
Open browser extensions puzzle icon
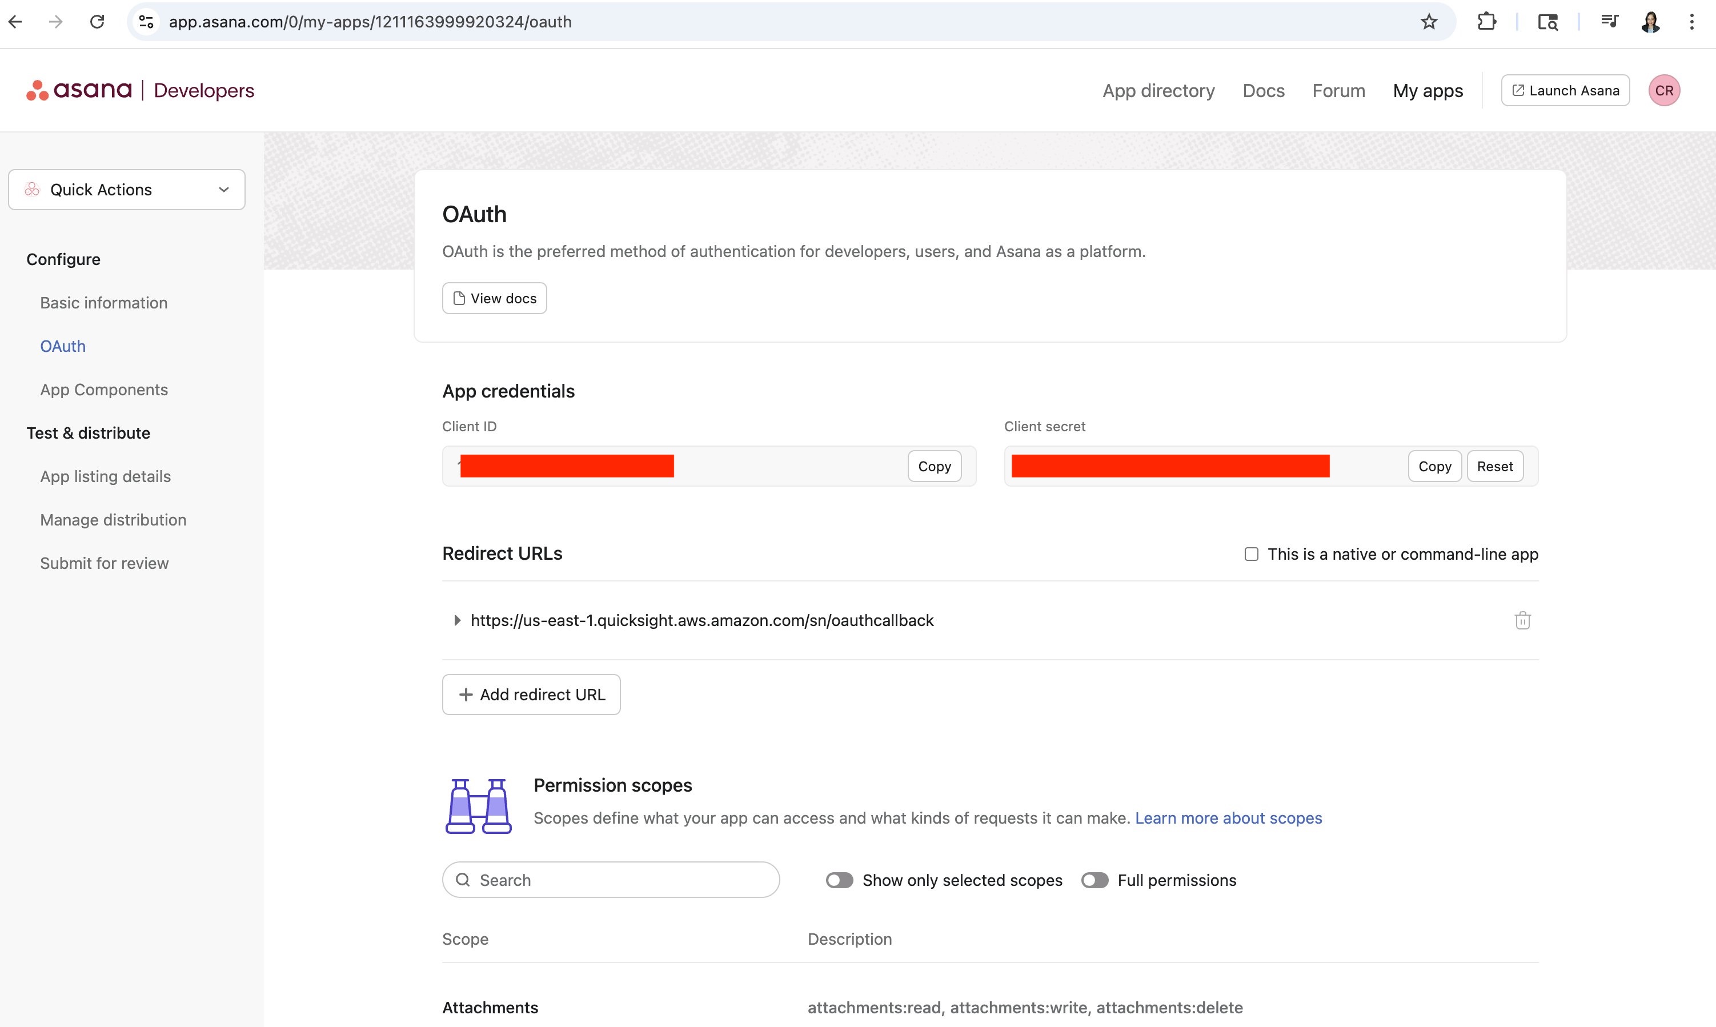tap(1486, 22)
